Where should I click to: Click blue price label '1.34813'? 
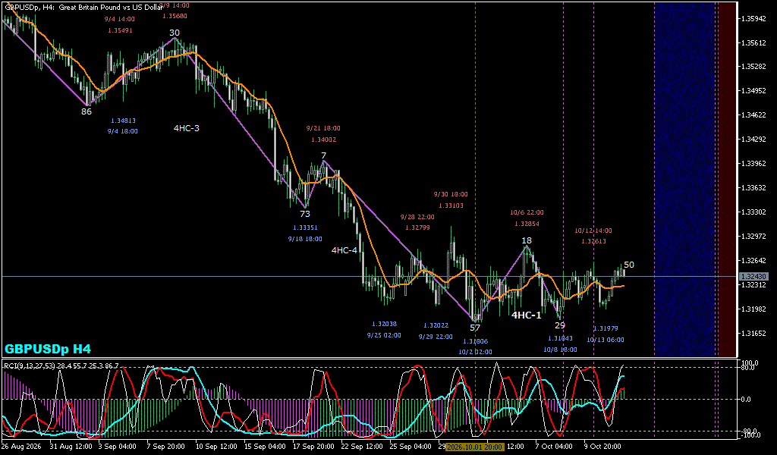[x=124, y=121]
